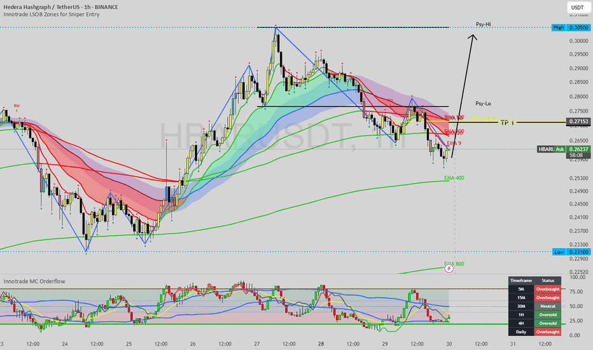The image size is (593, 350).
Task: Select the Psy-Hi text label
Action: (x=484, y=24)
